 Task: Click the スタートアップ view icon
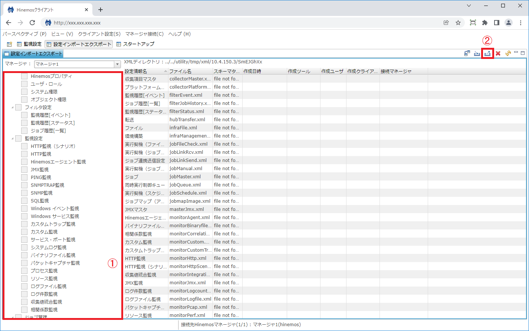pyautogui.click(x=119, y=44)
